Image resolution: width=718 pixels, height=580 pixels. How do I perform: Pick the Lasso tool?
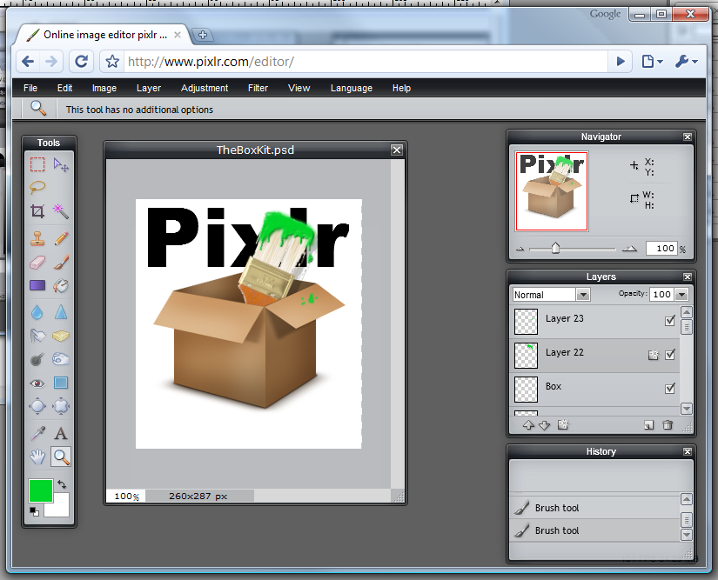pos(37,187)
